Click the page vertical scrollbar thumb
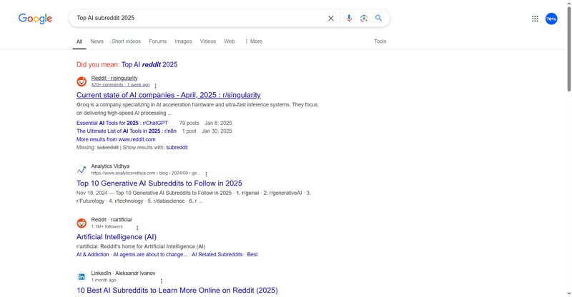Image resolution: width=572 pixels, height=297 pixels. (x=568, y=49)
